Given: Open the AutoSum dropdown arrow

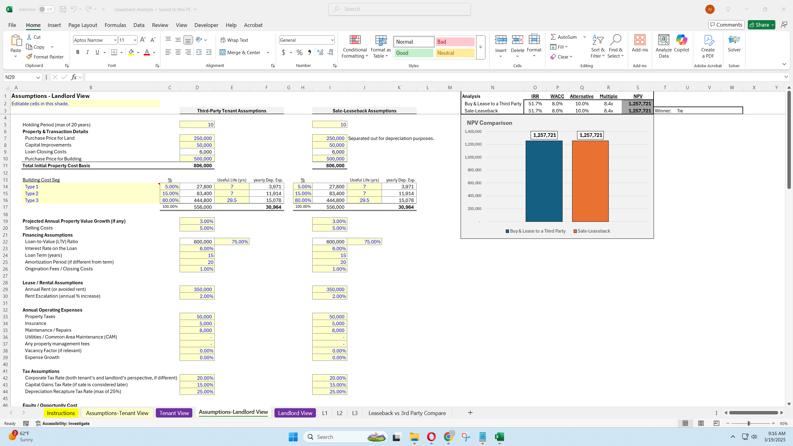Looking at the screenshot, I should pos(585,37).
